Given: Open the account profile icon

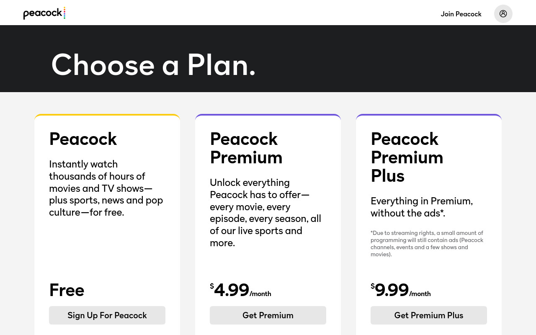Looking at the screenshot, I should [503, 14].
